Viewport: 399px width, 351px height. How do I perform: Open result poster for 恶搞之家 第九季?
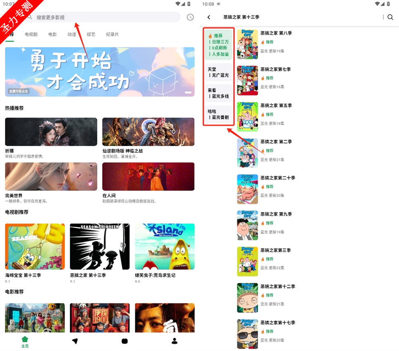click(247, 225)
